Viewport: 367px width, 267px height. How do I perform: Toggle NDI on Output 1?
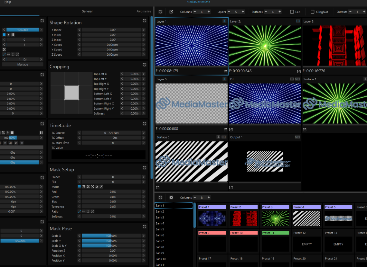coord(297,137)
